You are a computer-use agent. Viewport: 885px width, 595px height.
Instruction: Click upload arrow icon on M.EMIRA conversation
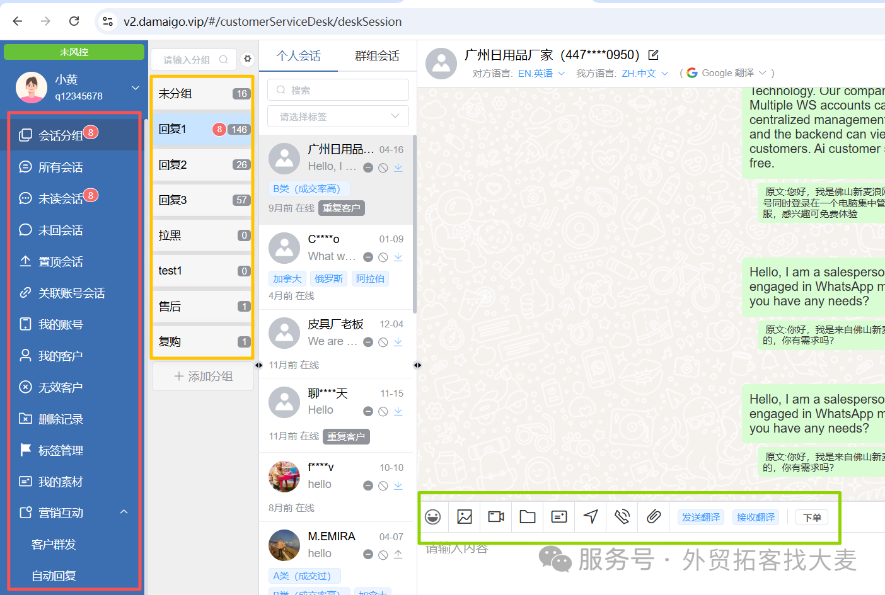pos(398,554)
